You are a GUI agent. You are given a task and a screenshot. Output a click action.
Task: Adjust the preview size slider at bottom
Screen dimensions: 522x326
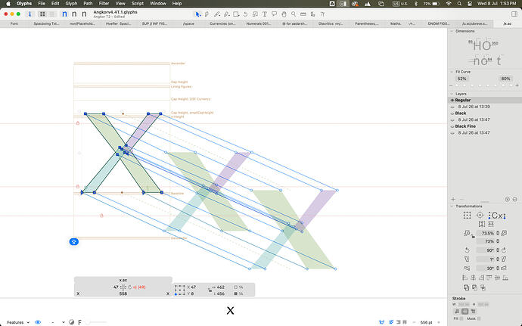click(97, 322)
